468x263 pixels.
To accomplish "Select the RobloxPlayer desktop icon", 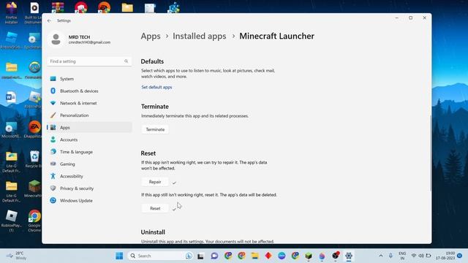I will point(12,221).
